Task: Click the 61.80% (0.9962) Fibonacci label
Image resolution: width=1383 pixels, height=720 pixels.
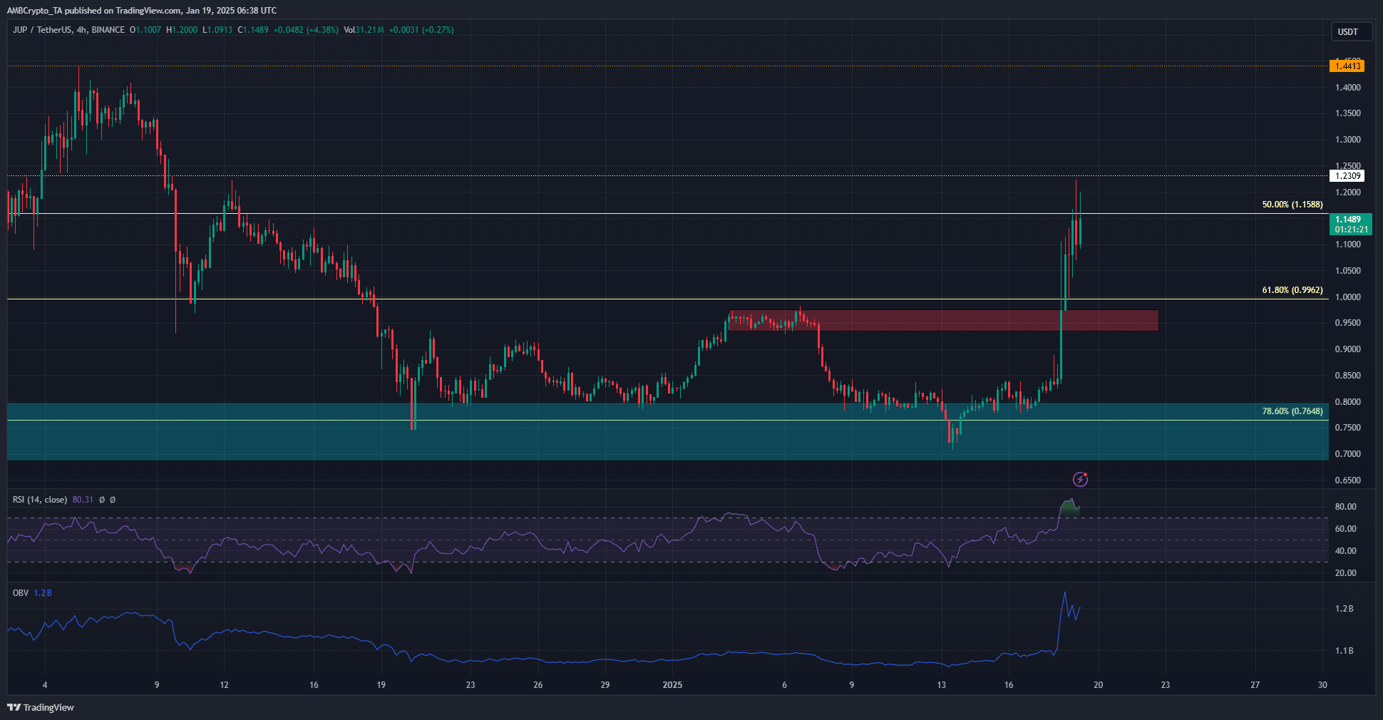Action: point(1292,290)
